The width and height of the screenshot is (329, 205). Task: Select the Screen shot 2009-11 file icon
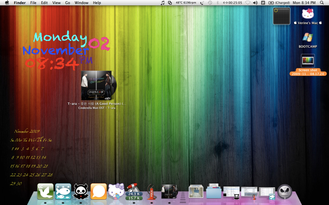308,61
